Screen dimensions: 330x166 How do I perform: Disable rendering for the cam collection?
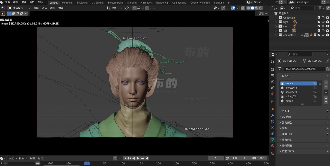coord(327,26)
